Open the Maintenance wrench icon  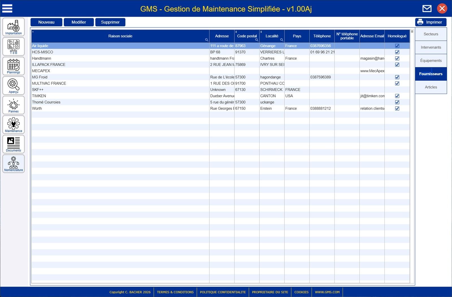click(x=13, y=125)
